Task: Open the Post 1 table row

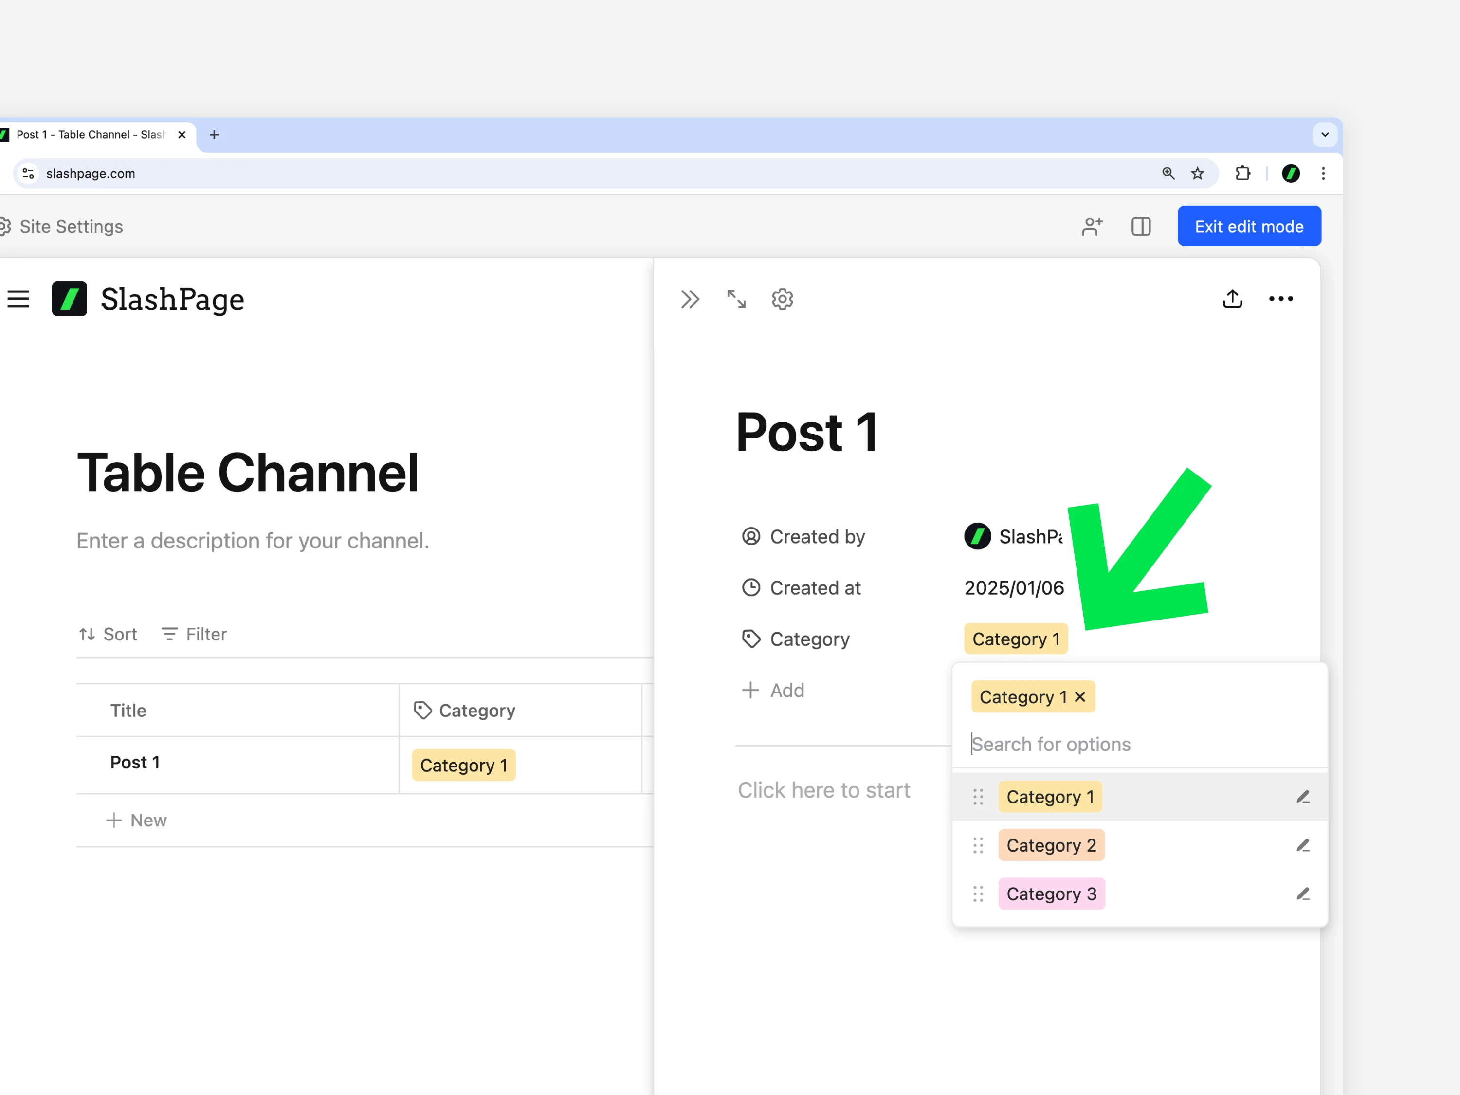Action: [135, 762]
